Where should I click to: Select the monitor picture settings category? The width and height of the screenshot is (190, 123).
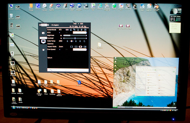point(43,41)
